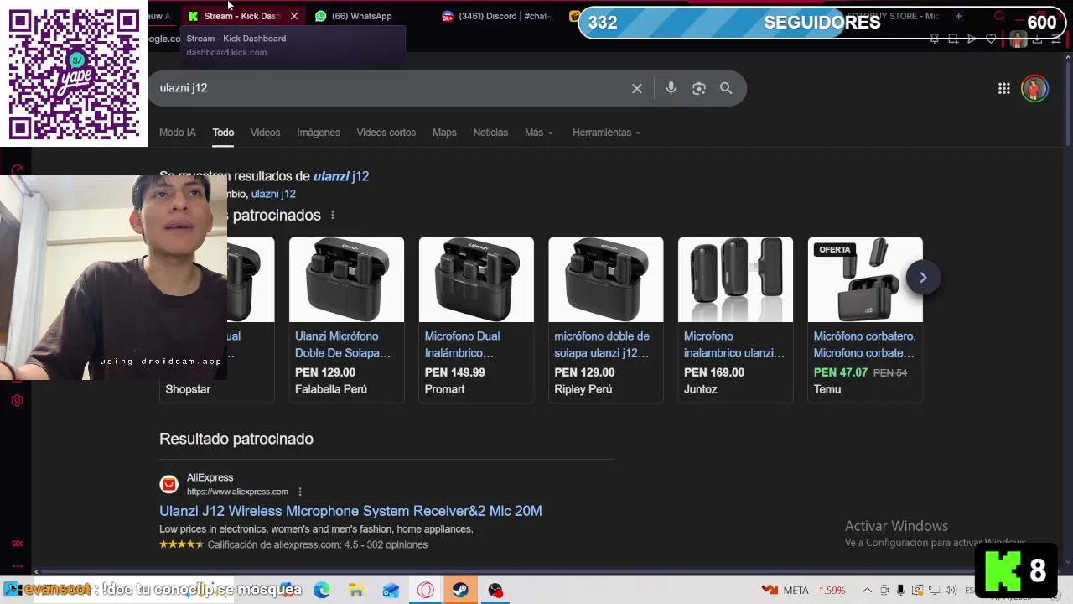
Task: Open Microfono Dual Inalámbrico Promart listing
Action: (x=462, y=344)
